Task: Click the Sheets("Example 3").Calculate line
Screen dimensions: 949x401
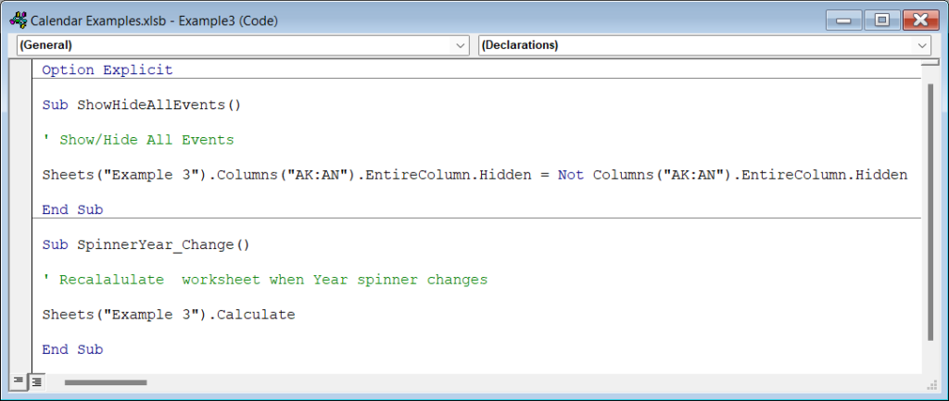Action: [168, 315]
